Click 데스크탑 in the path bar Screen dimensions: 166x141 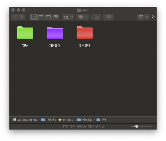click(85, 120)
